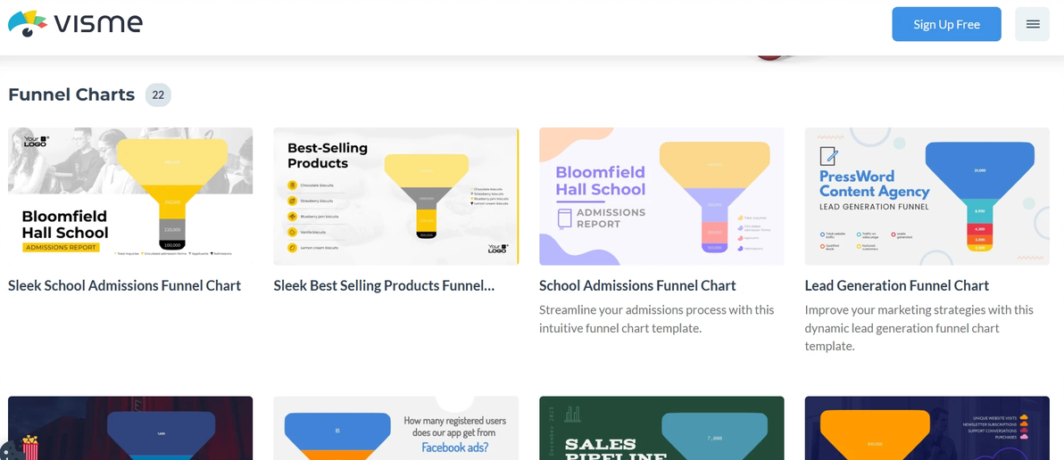Open Sleek School Admissions Funnel Chart title link
1064x460 pixels.
pyautogui.click(x=124, y=286)
